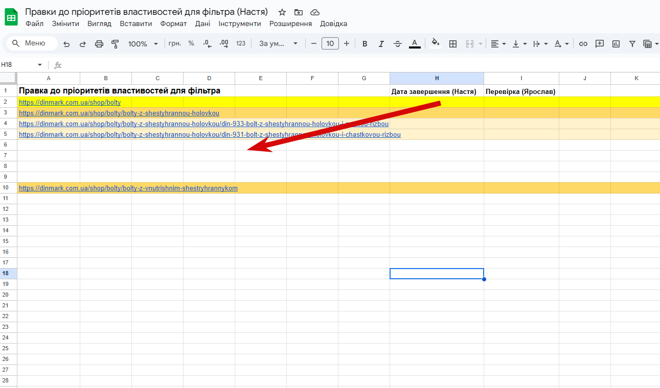Click the print icon in toolbar
This screenshot has width=660, height=388.
pyautogui.click(x=99, y=44)
